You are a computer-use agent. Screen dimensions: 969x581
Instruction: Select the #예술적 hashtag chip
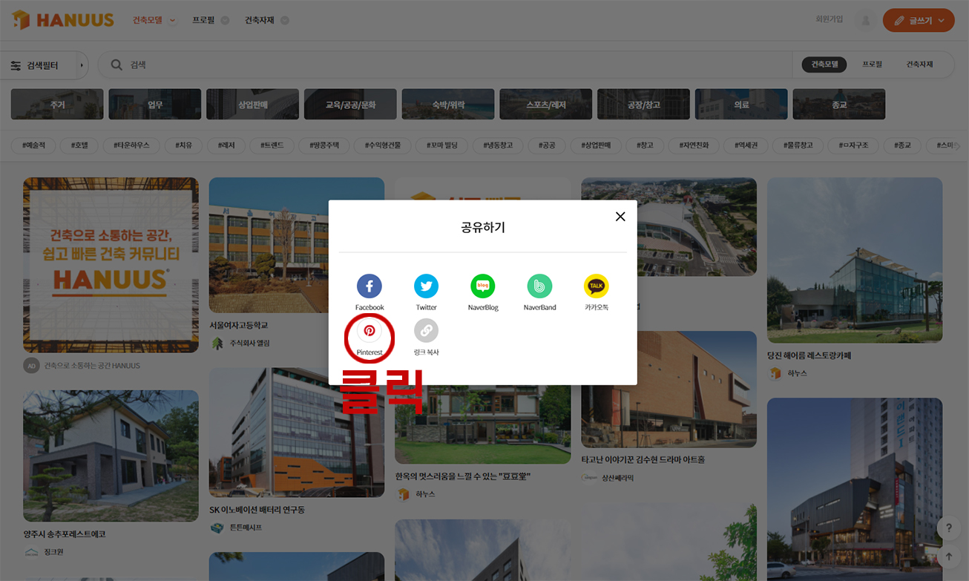(x=33, y=145)
